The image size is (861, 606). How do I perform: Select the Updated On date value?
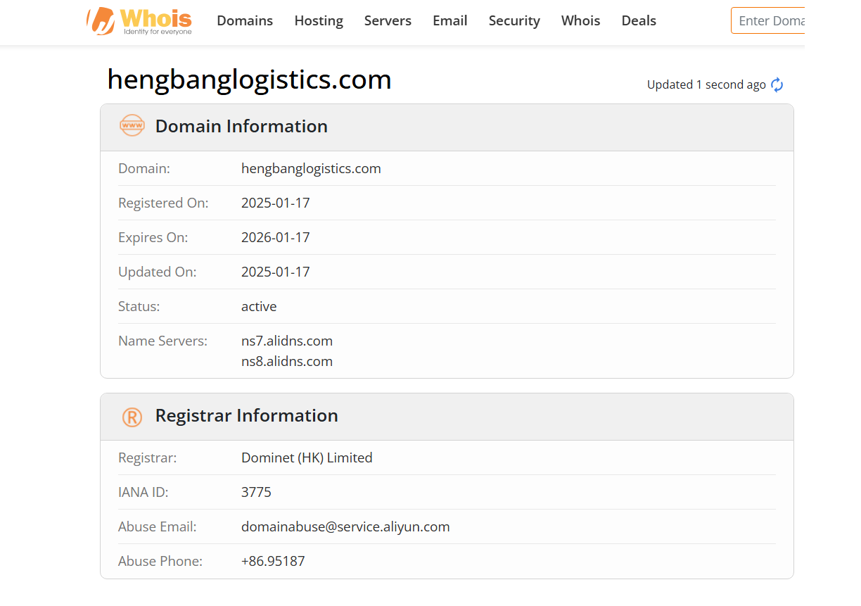(276, 272)
